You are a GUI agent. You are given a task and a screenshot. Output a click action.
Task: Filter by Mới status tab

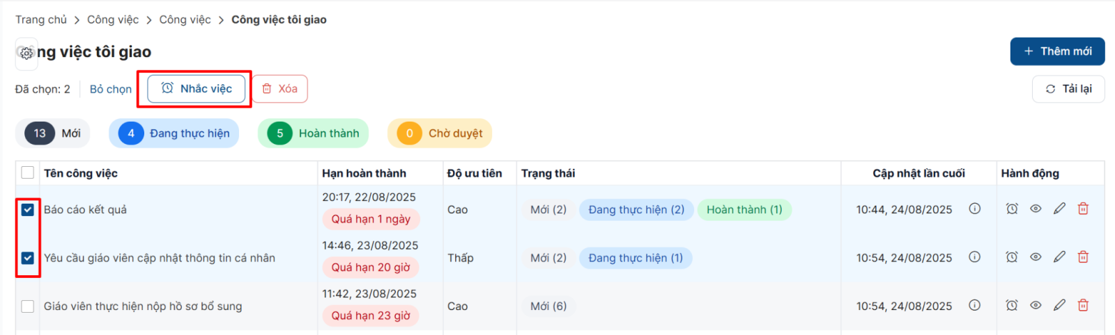click(x=53, y=133)
